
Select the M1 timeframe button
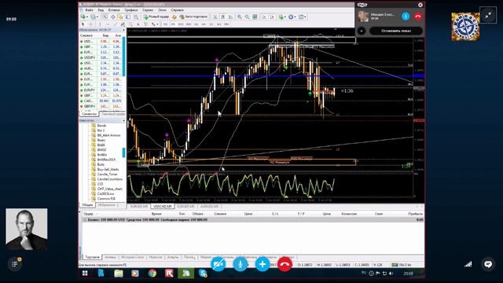[166, 24]
